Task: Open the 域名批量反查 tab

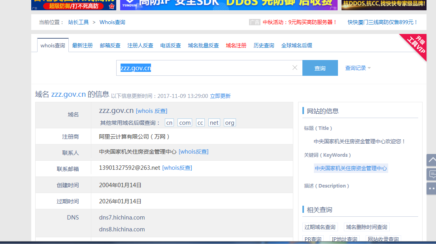Action: (x=203, y=45)
